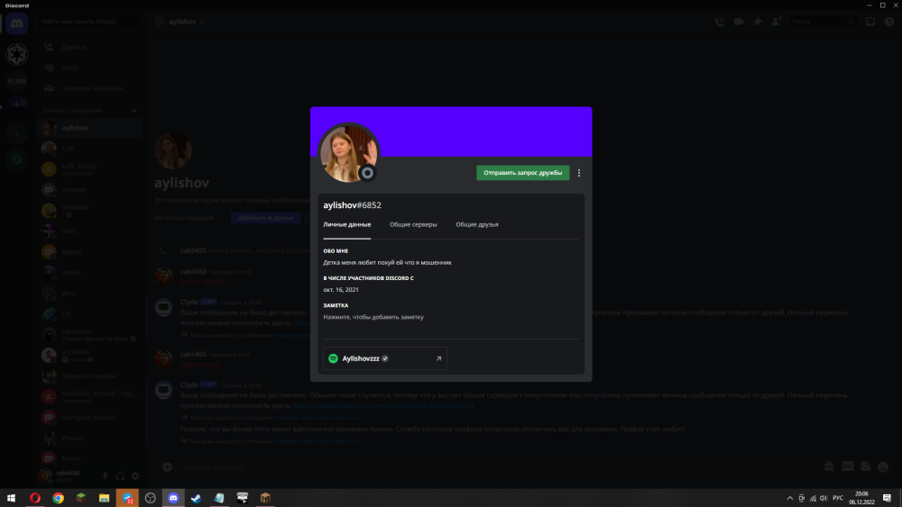This screenshot has width=902, height=507.
Task: Start a voice call from the chat header
Action: [x=720, y=22]
